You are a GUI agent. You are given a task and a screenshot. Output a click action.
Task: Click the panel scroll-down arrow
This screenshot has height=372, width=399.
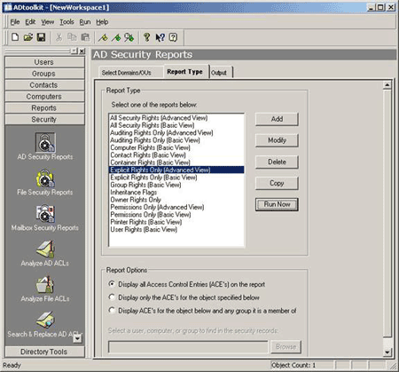pyautogui.click(x=387, y=352)
